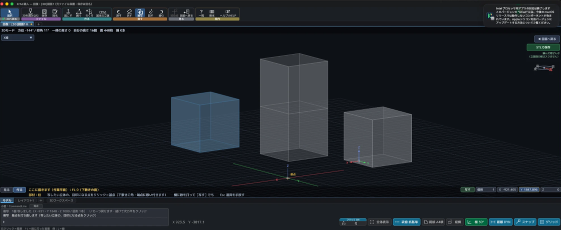This screenshot has width=561, height=230.
Task: Click the 保存 save icon
Action: [x=45, y=13]
